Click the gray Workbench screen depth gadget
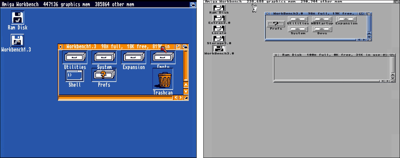400x158 pixels. coord(397,2)
